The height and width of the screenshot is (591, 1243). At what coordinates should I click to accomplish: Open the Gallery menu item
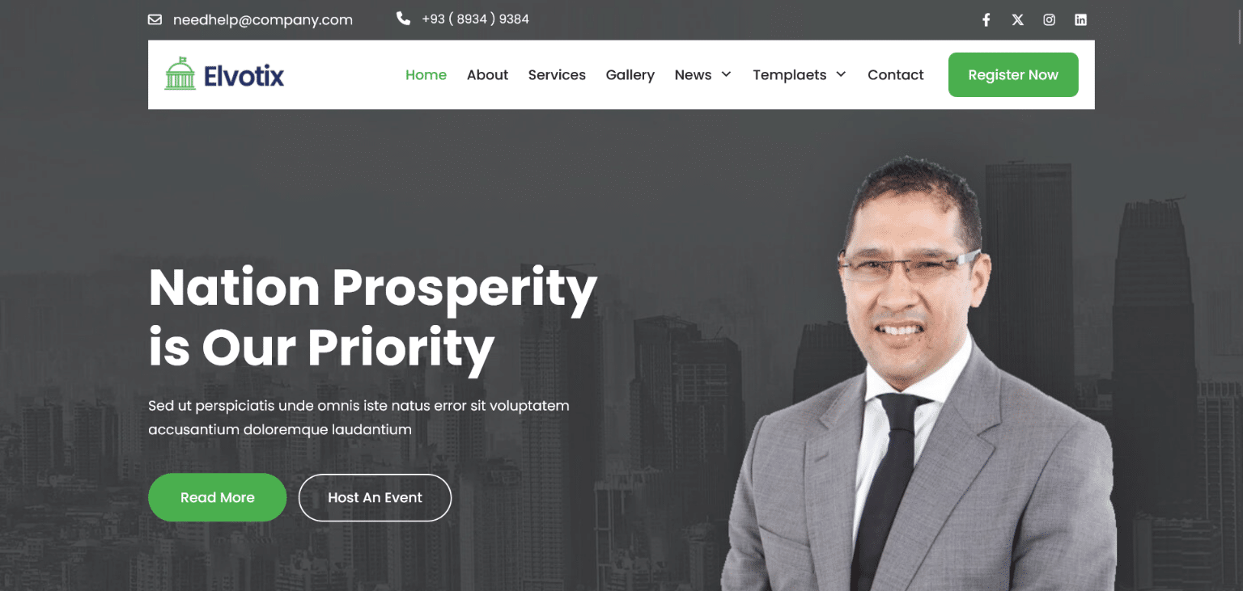(x=630, y=75)
